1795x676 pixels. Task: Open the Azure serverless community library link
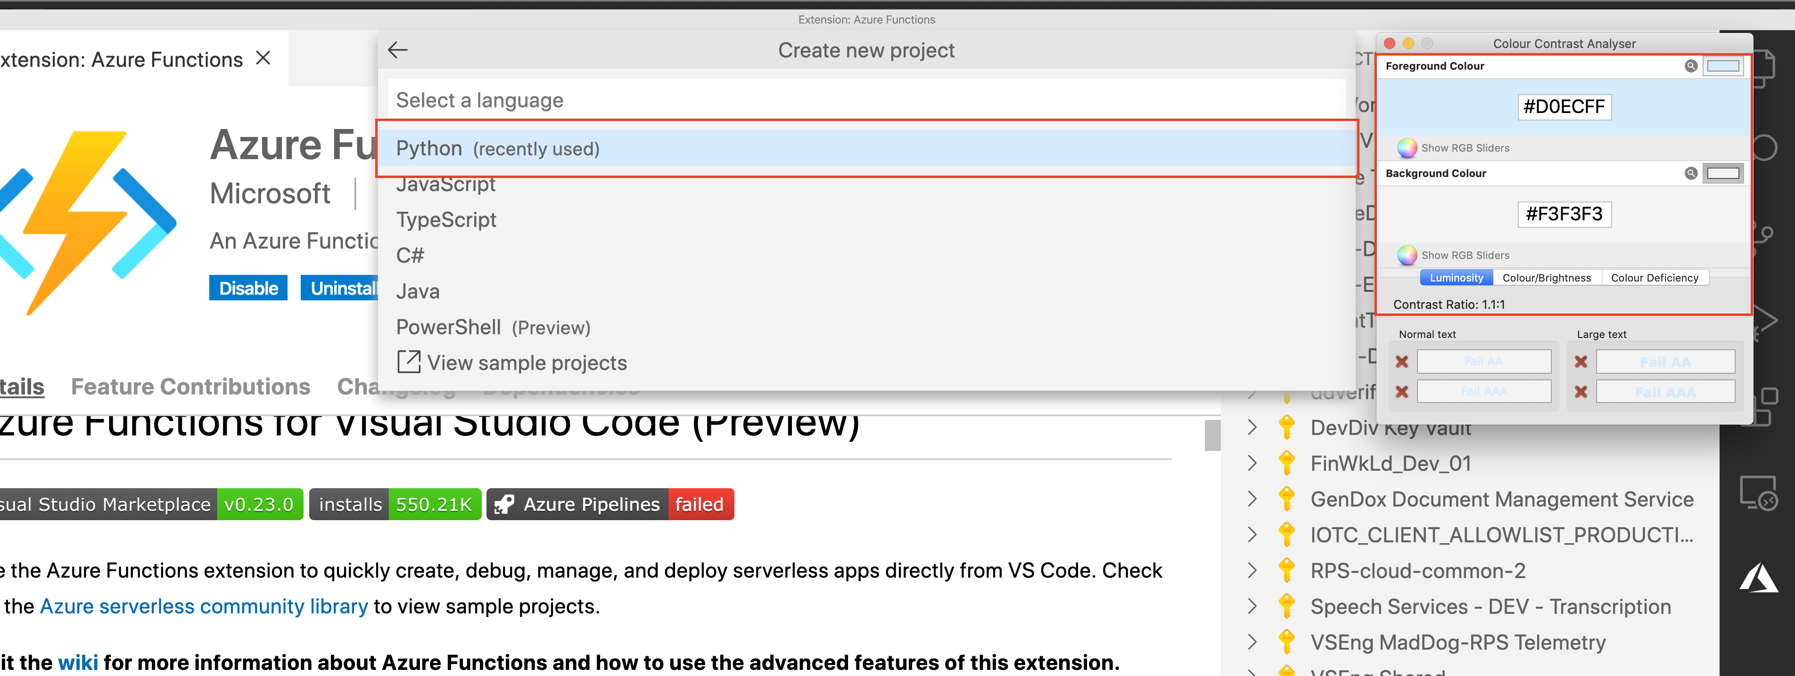click(x=204, y=606)
